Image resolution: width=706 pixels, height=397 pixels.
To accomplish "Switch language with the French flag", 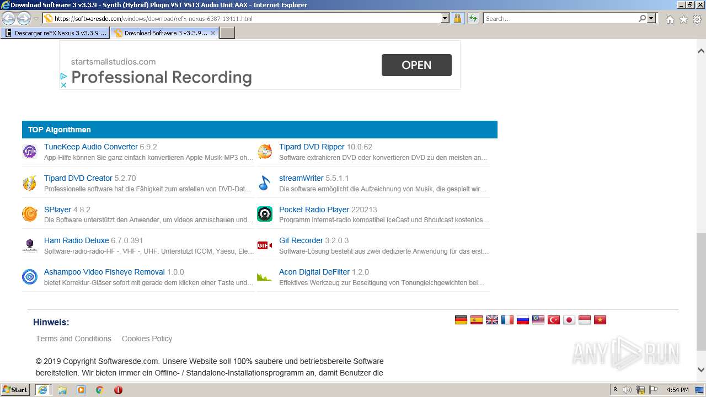I will tap(507, 320).
